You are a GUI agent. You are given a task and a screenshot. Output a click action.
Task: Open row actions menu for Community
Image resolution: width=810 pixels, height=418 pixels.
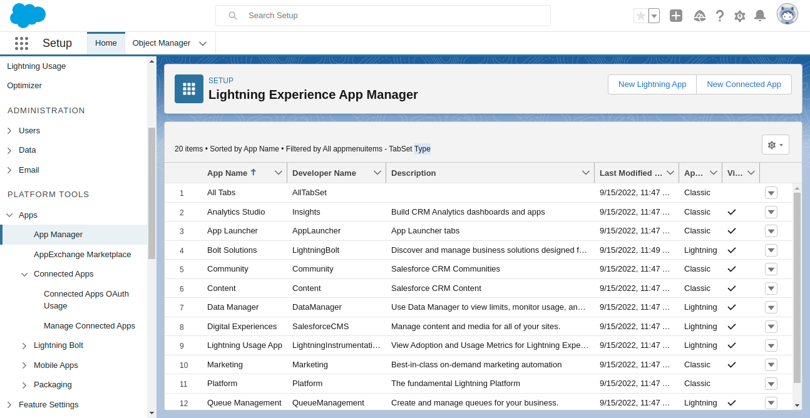click(771, 269)
